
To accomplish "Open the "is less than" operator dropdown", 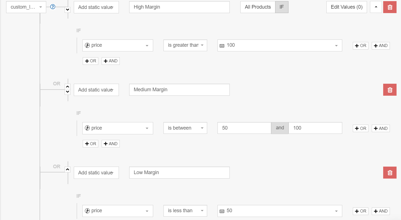I will pos(185,211).
